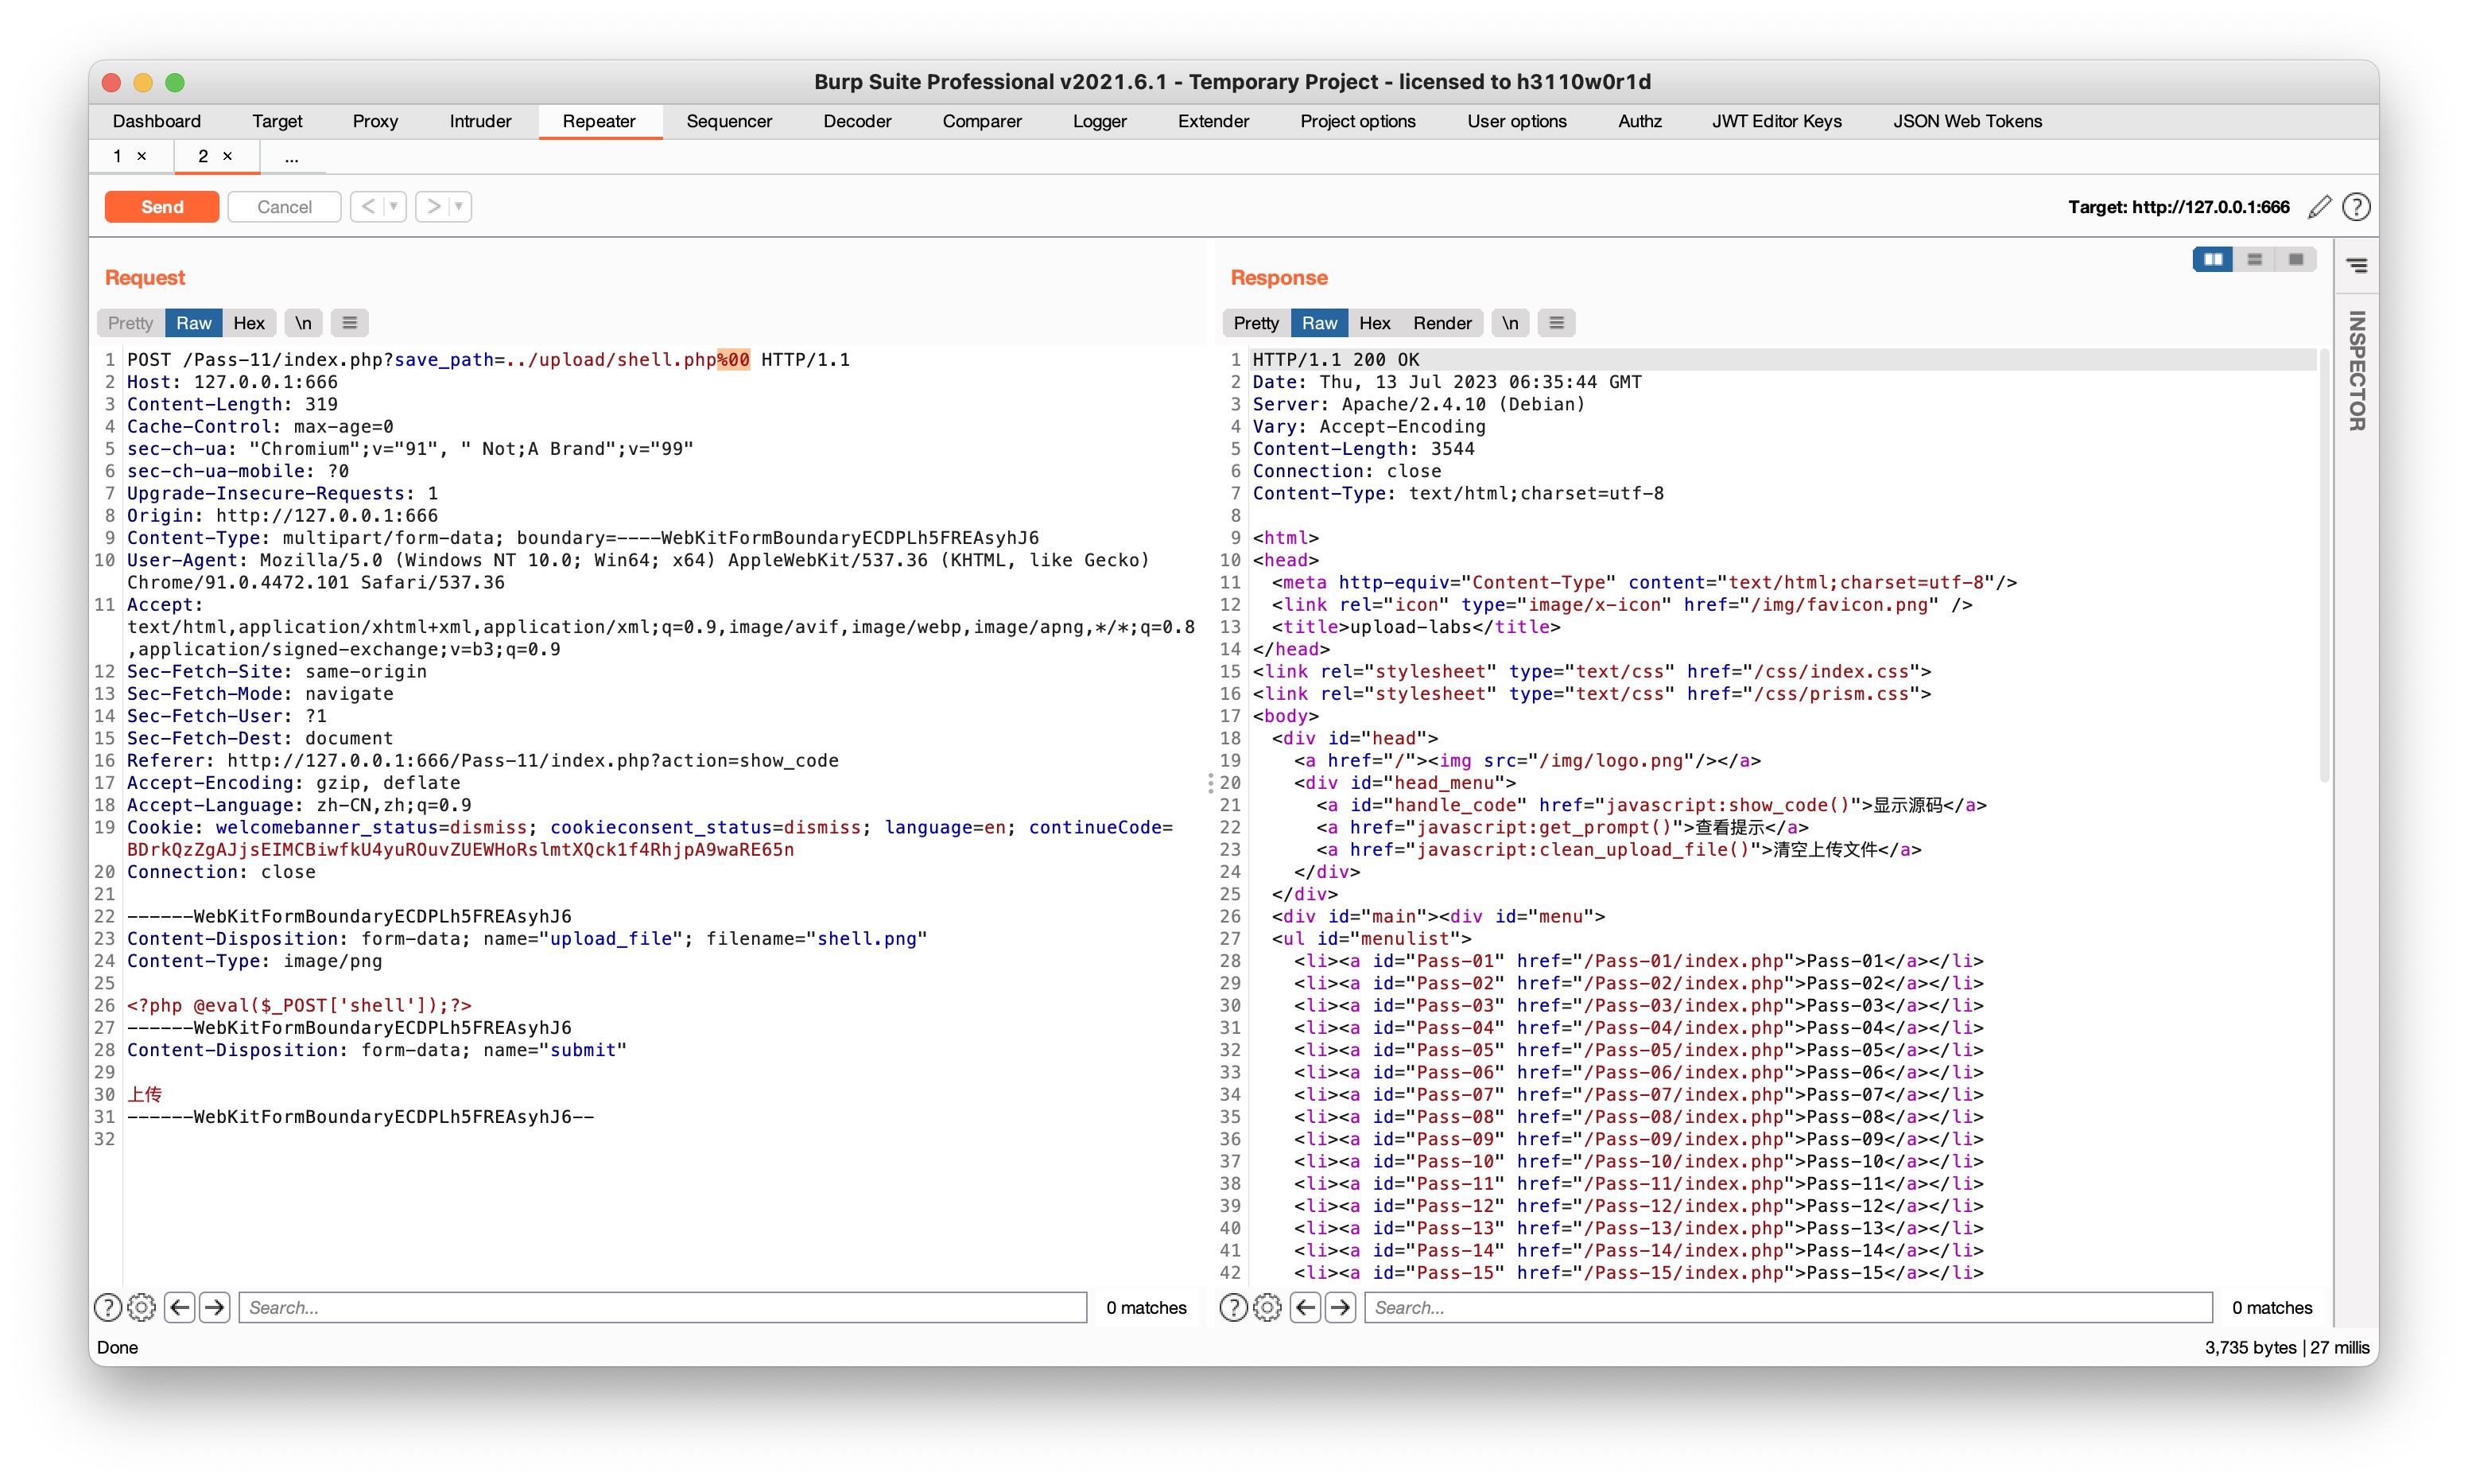Click the response pane vertical scrollbar
This screenshot has width=2468, height=1484.
click(x=2323, y=560)
